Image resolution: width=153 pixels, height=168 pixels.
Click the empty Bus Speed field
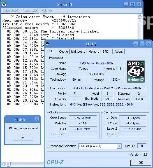[83, 134]
